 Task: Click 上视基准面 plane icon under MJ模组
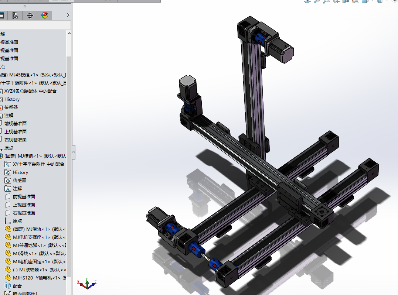pos(8,205)
